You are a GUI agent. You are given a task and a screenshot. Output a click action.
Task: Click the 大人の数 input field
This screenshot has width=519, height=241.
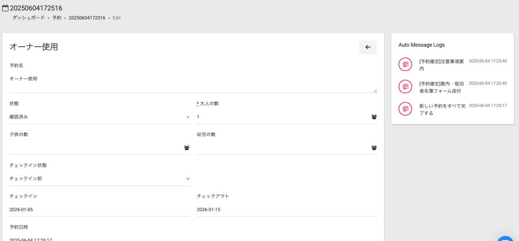pos(283,117)
